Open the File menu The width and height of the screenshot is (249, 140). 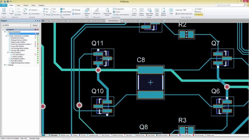[3, 5]
